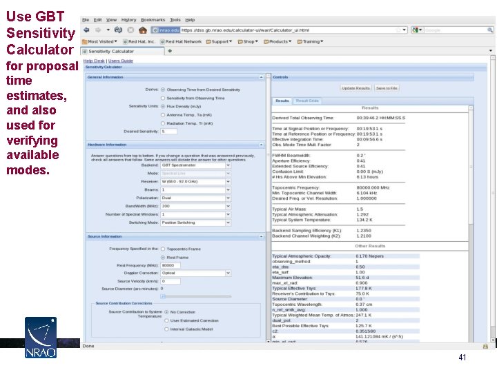The width and height of the screenshot is (497, 372).
Task: Open the Most Visited bookmarks folder
Action: 99,41
